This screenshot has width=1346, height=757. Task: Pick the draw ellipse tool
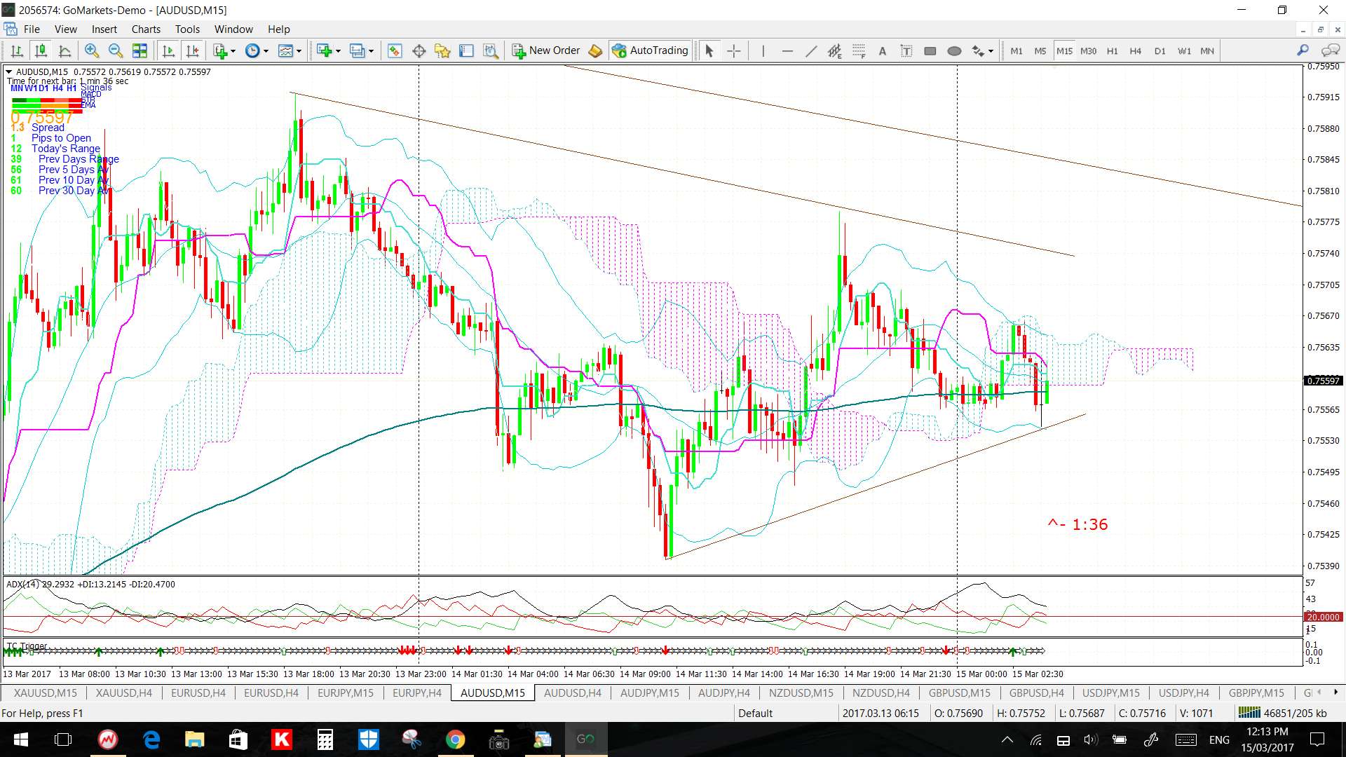[953, 50]
